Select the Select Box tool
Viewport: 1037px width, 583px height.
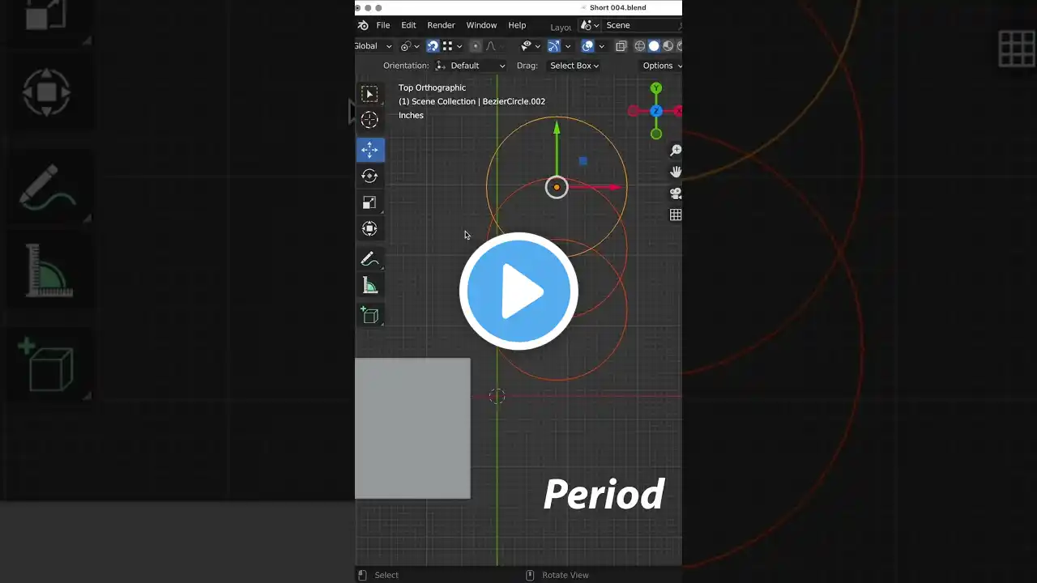[x=369, y=94]
